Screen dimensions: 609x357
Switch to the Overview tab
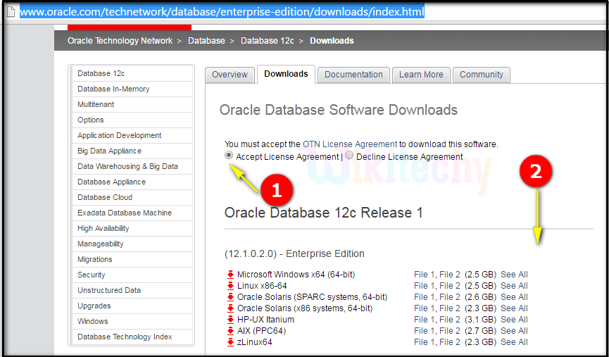tap(230, 75)
